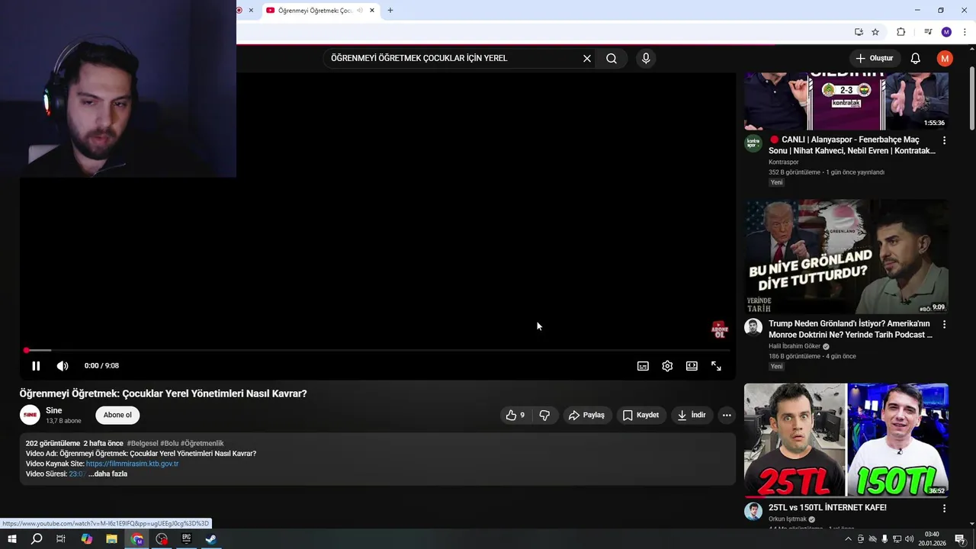The height and width of the screenshot is (549, 976).
Task: Open the YouTube account avatar menu
Action: [x=945, y=58]
